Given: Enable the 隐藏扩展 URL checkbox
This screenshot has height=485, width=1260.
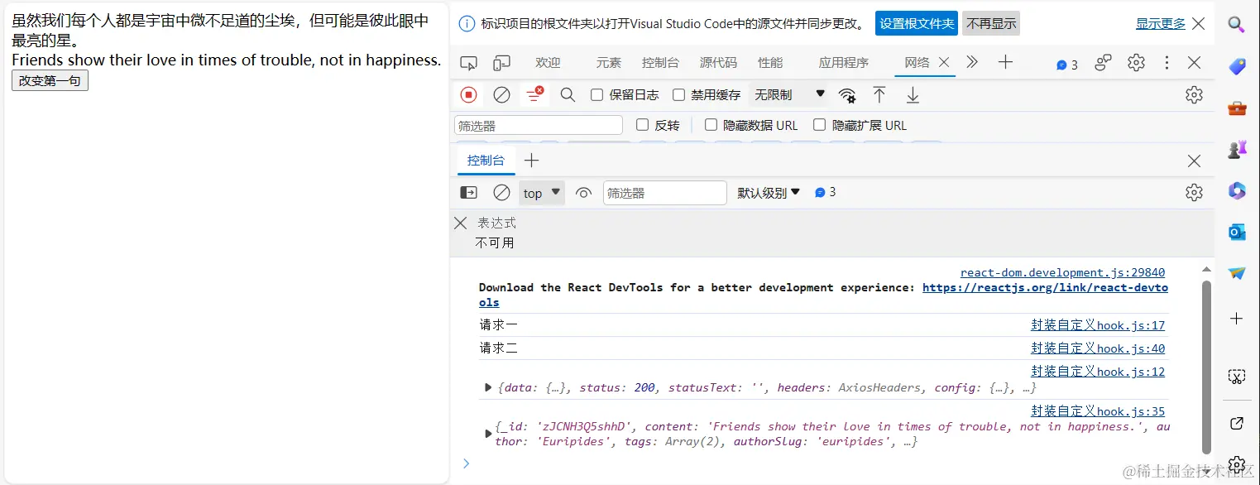Looking at the screenshot, I should (x=820, y=125).
